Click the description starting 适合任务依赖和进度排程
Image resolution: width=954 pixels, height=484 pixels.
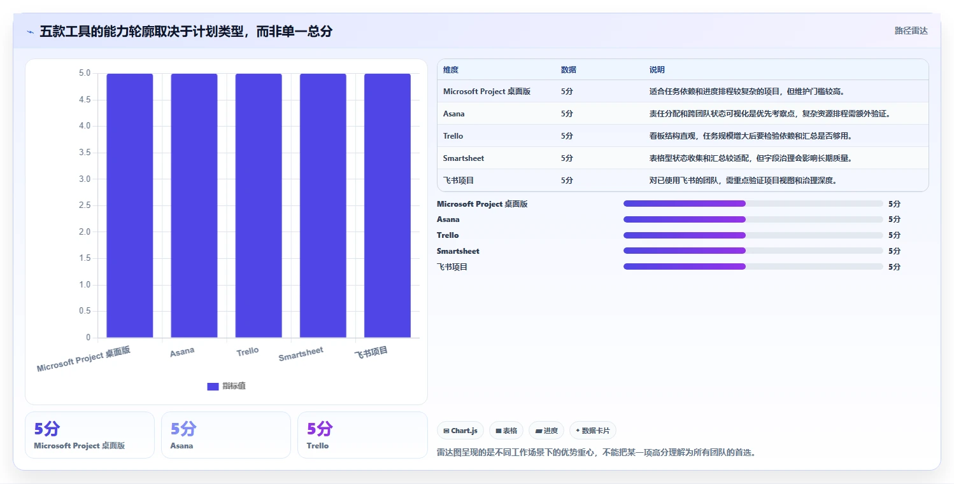coord(747,92)
